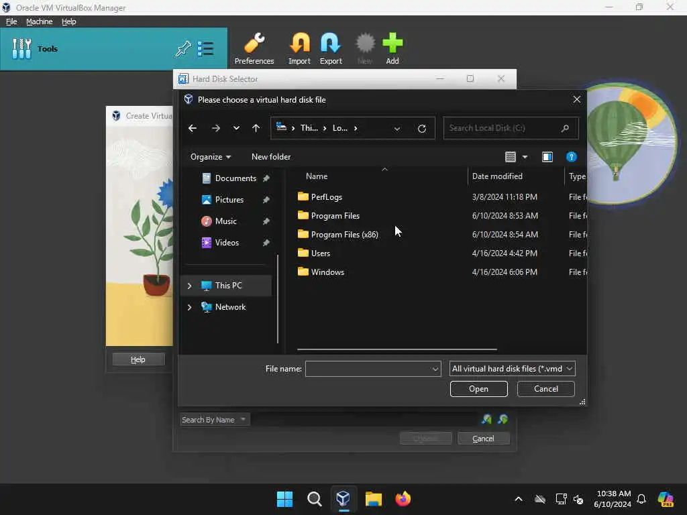Image resolution: width=687 pixels, height=515 pixels.
Task: Click the search magnifier in file dialog
Action: coord(565,128)
